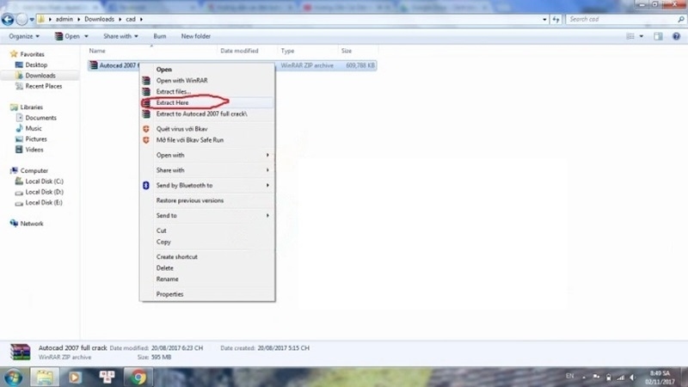
Task: Sort files by the Date modified column
Action: click(x=239, y=51)
